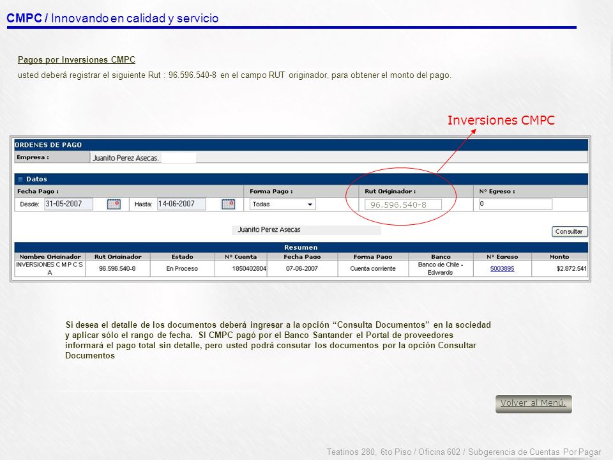
Task: Click the Resumen table title bar
Action: click(301, 247)
